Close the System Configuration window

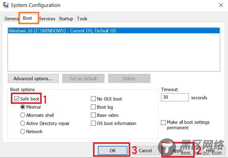[x=221, y=5]
